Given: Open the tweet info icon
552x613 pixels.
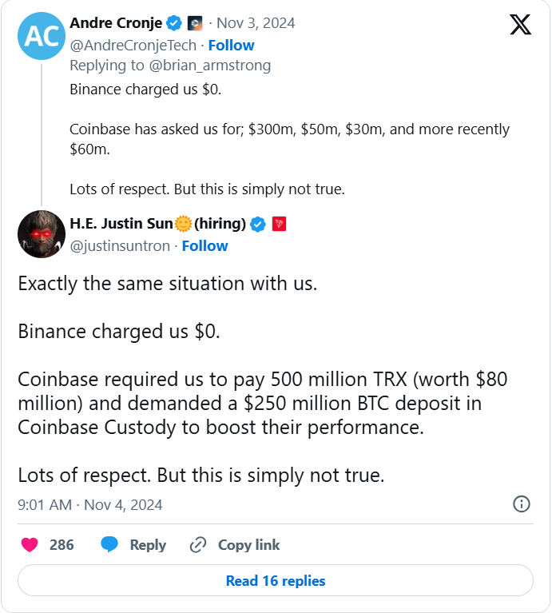Looking at the screenshot, I should (x=521, y=504).
